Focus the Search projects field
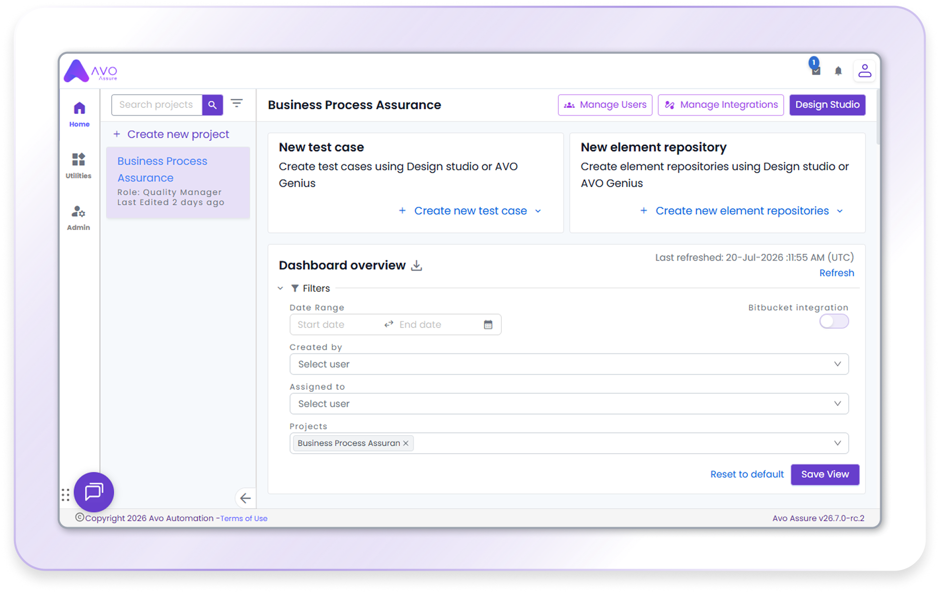The height and width of the screenshot is (593, 940). click(x=157, y=105)
